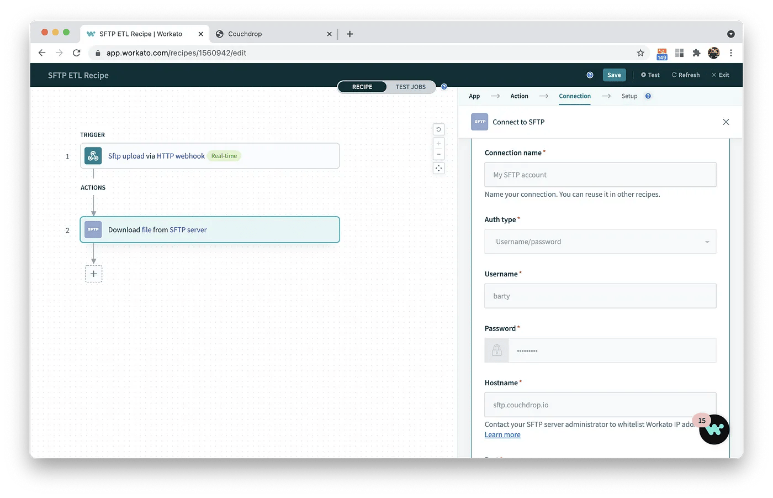Click the help bubble next to Setup

[x=648, y=96]
